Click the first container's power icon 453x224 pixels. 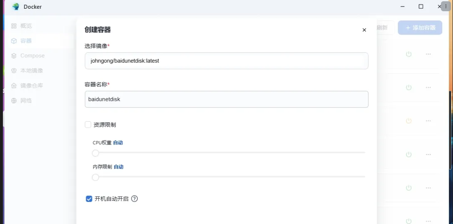point(408,54)
